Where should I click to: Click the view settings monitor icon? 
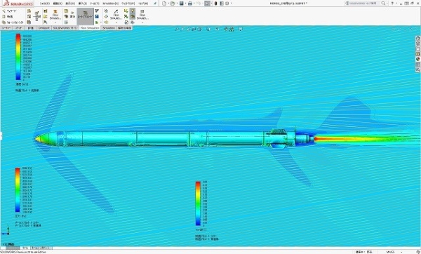pyautogui.click(x=241, y=29)
